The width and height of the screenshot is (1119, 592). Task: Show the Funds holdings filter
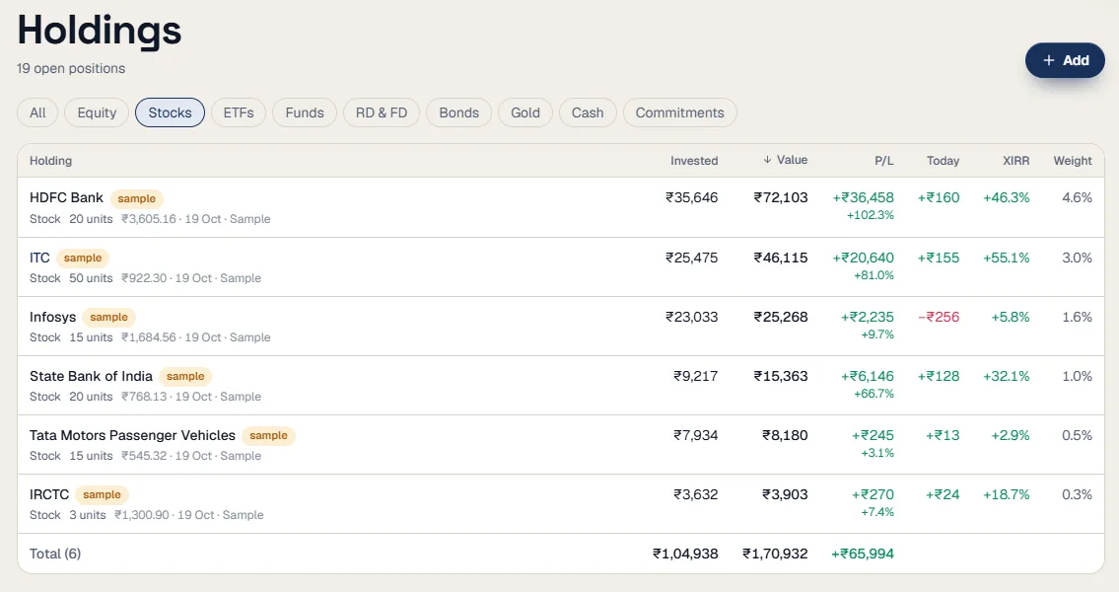(x=305, y=112)
